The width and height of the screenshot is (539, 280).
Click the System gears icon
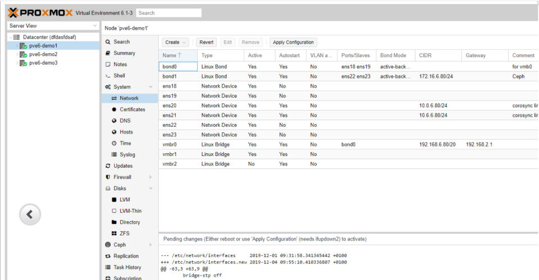pyautogui.click(x=108, y=87)
